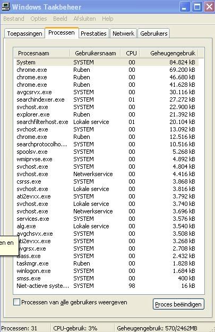Click the Task Manager title bar icon
215x332 pixels.
tap(6, 6)
